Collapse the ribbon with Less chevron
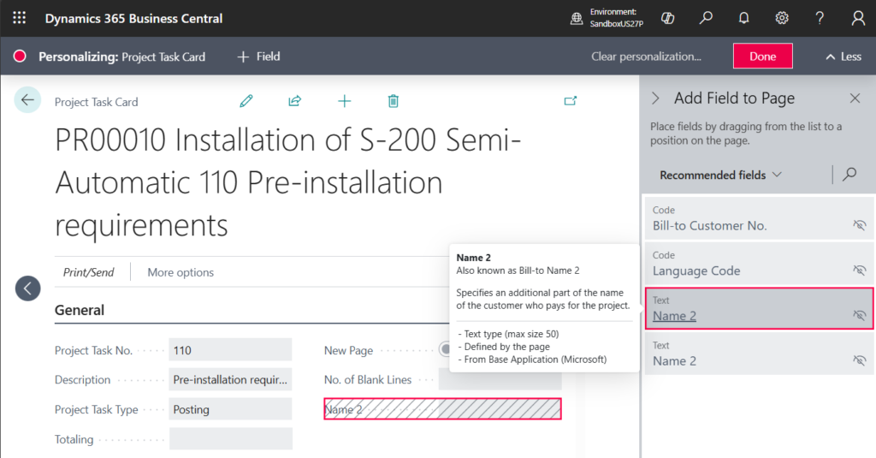The height and width of the screenshot is (458, 876). pyautogui.click(x=843, y=57)
